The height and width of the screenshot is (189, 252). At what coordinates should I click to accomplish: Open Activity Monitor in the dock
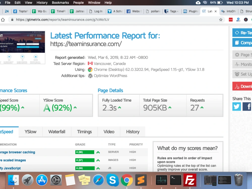(162, 180)
